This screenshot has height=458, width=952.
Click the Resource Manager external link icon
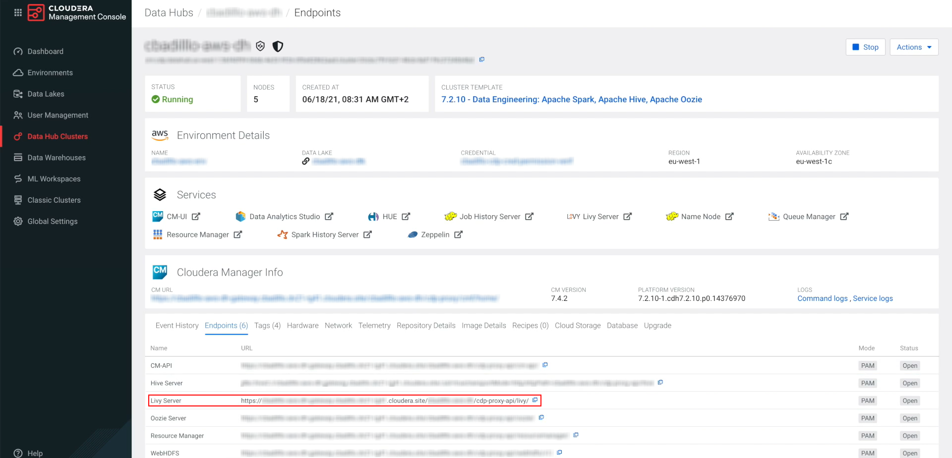[238, 234]
